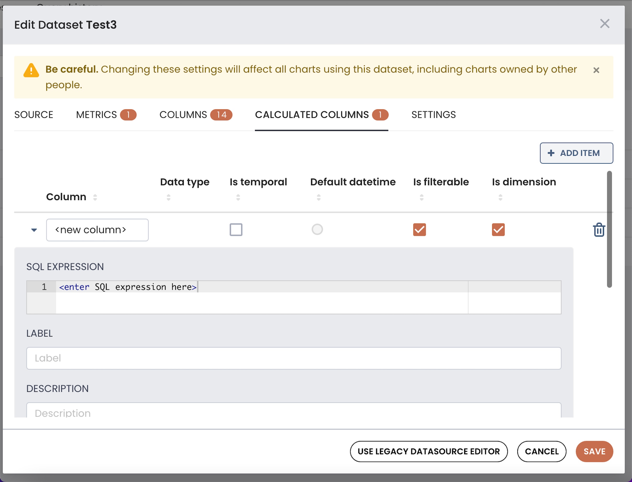Sort rows by Data type
This screenshot has width=632, height=482.
pos(169,197)
